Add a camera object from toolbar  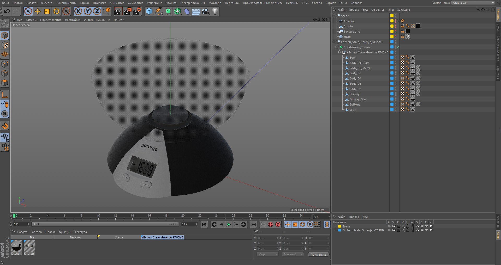[206, 11]
